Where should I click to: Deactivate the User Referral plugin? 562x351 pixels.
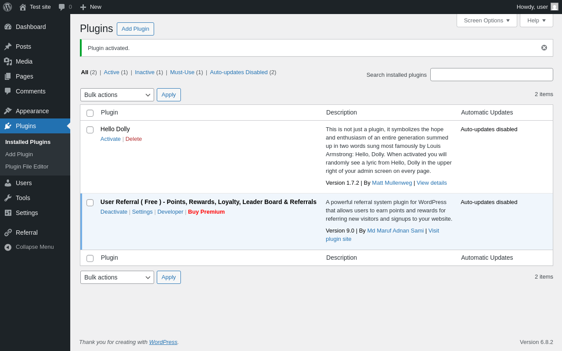114,212
